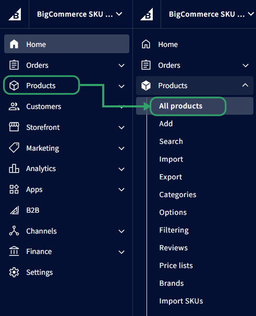Click the Home icon in the right sidebar
Viewport: 256px width, 316px height.
146,44
